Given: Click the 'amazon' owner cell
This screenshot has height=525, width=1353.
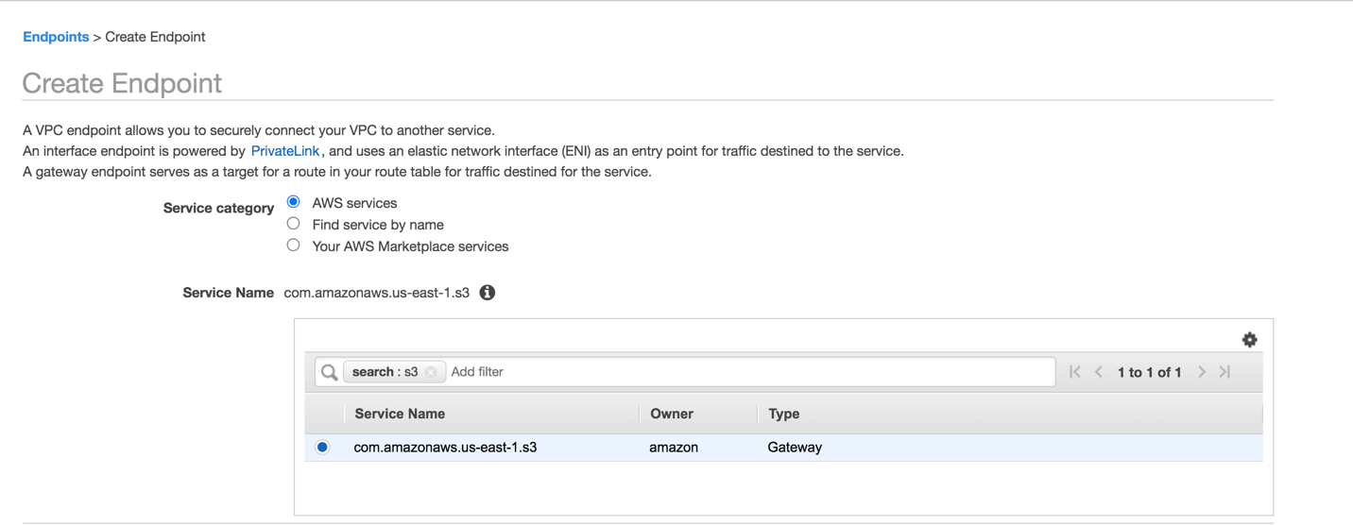Looking at the screenshot, I should 674,448.
